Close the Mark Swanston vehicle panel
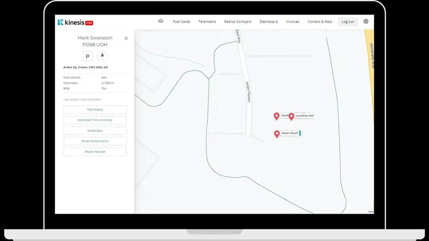The image size is (429, 241). [x=126, y=38]
